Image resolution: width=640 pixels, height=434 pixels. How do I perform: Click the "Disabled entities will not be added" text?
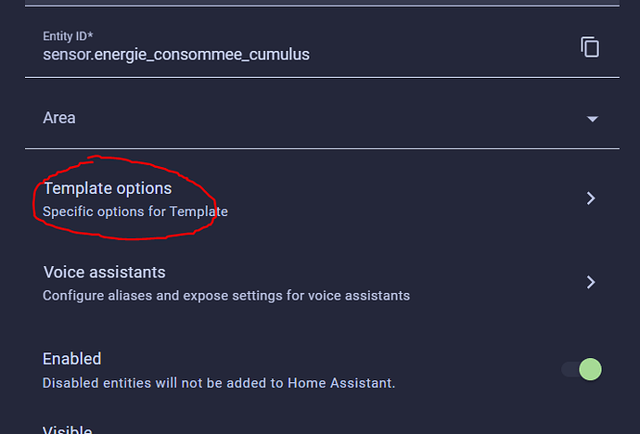219,382
